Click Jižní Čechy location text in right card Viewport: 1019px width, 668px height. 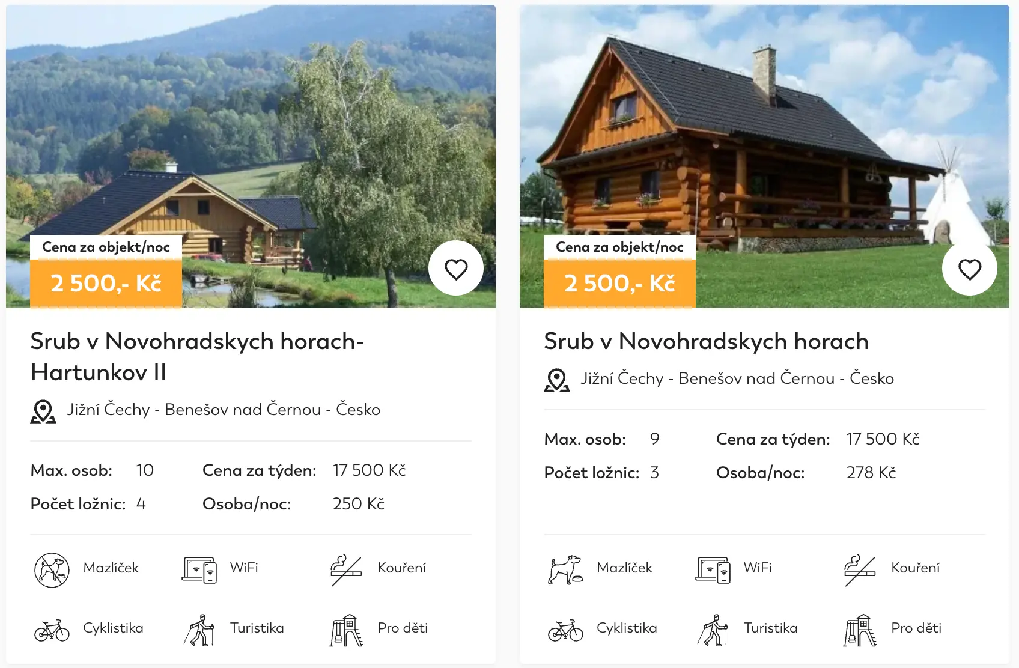point(622,378)
